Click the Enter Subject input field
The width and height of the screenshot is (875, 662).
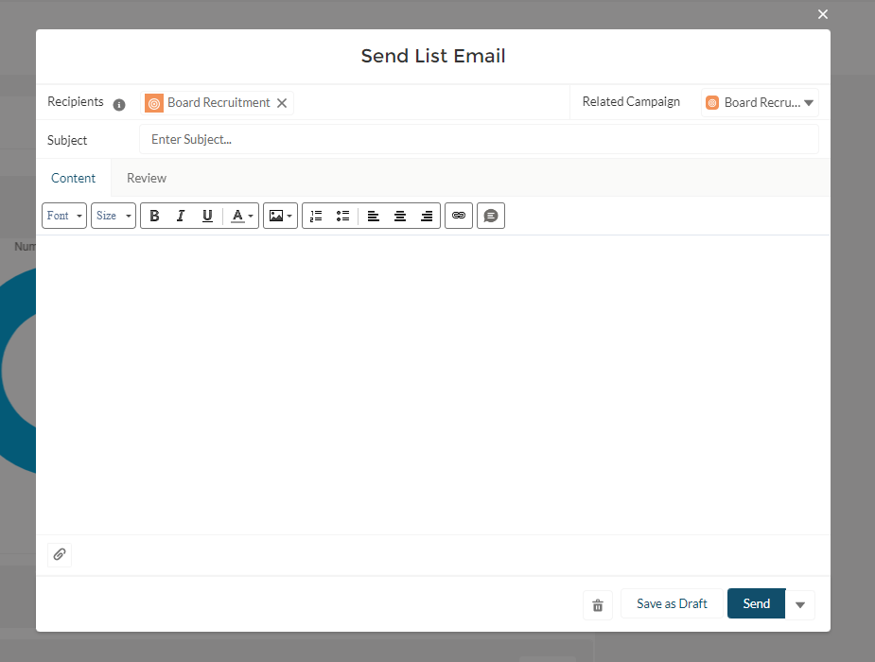478,140
